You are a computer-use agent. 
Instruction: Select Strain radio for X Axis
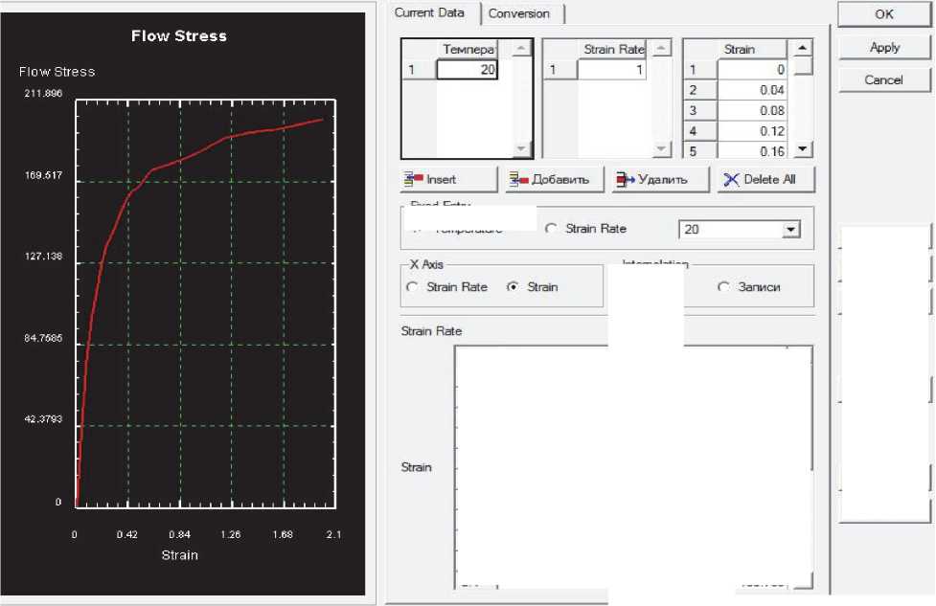(514, 287)
